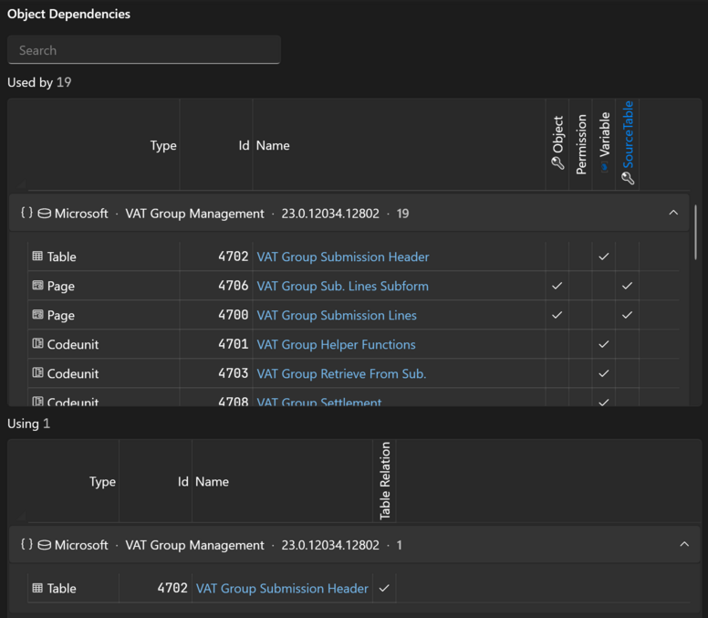Viewport: 708px width, 618px height.
Task: Open VAT Group Helper Functions codeunit link
Action: (337, 345)
